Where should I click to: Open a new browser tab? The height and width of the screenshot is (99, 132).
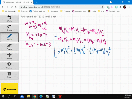[36, 2]
